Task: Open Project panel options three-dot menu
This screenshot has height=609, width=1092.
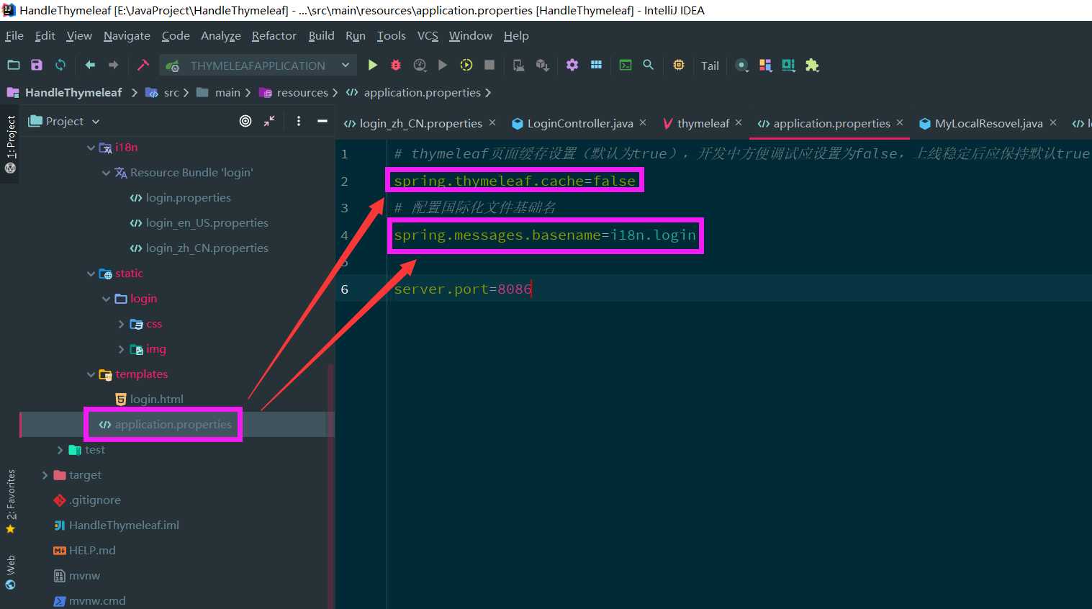Action: tap(299, 121)
